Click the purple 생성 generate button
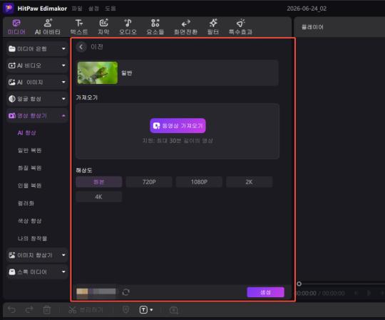 point(265,292)
